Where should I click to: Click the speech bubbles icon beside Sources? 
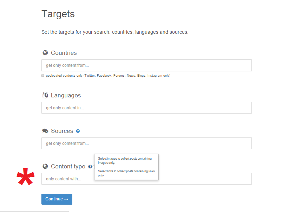(45, 131)
